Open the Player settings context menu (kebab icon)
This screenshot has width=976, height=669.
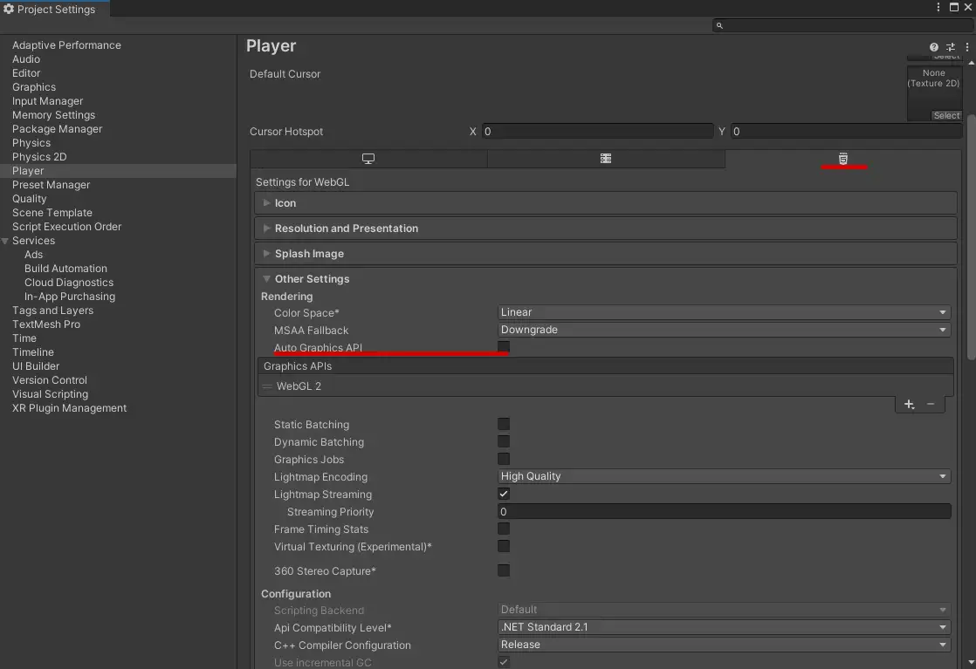[966, 47]
